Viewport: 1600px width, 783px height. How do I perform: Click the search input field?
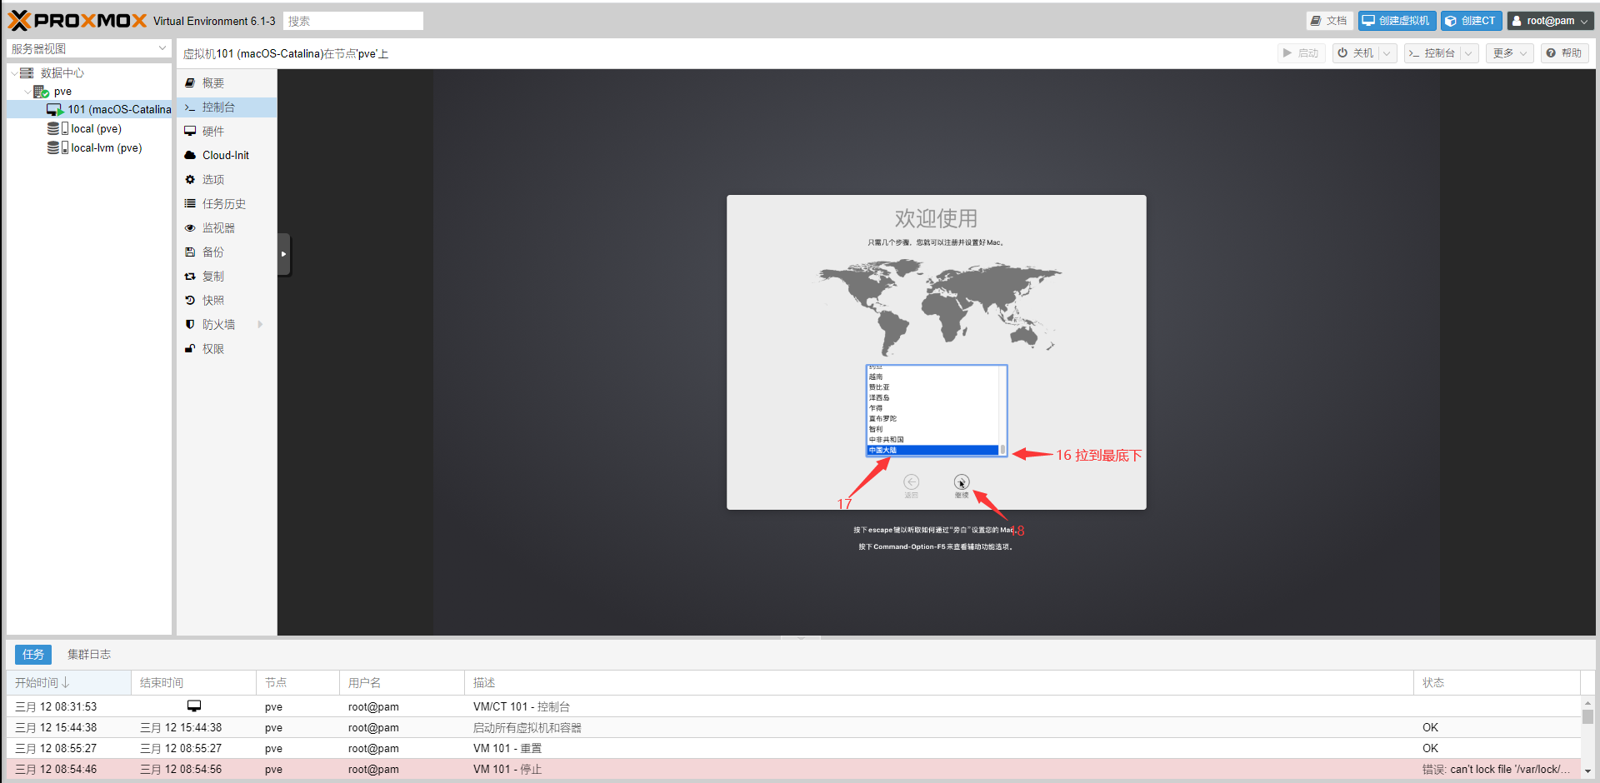click(x=352, y=21)
